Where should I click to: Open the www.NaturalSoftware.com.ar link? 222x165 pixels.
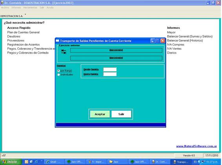[x=197, y=146]
